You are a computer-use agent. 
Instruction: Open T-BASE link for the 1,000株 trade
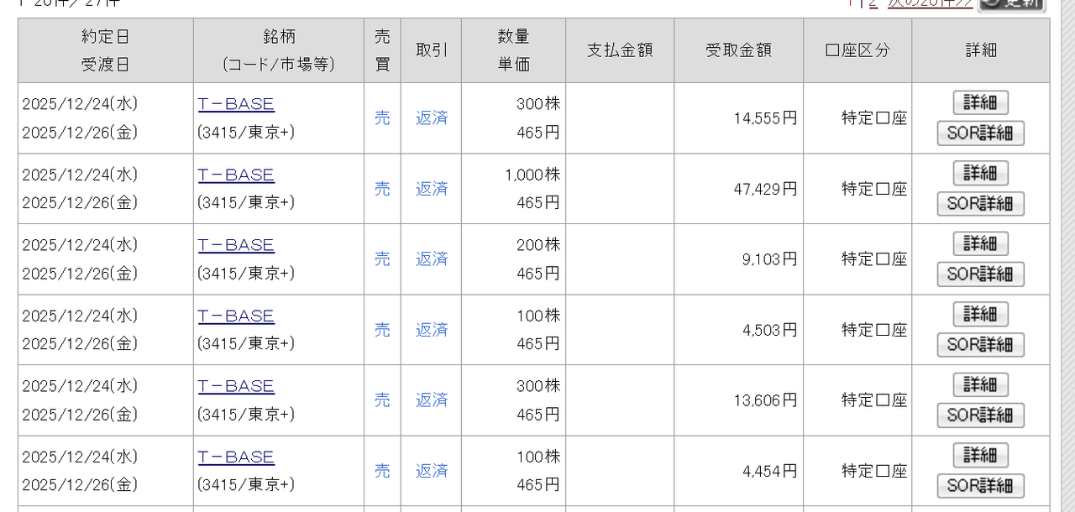coord(236,175)
